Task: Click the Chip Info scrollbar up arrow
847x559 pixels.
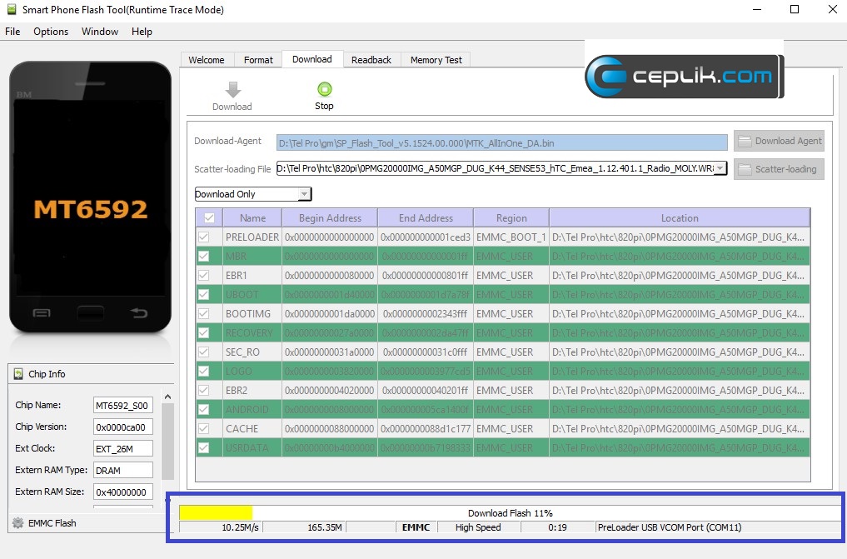Action: pyautogui.click(x=168, y=397)
